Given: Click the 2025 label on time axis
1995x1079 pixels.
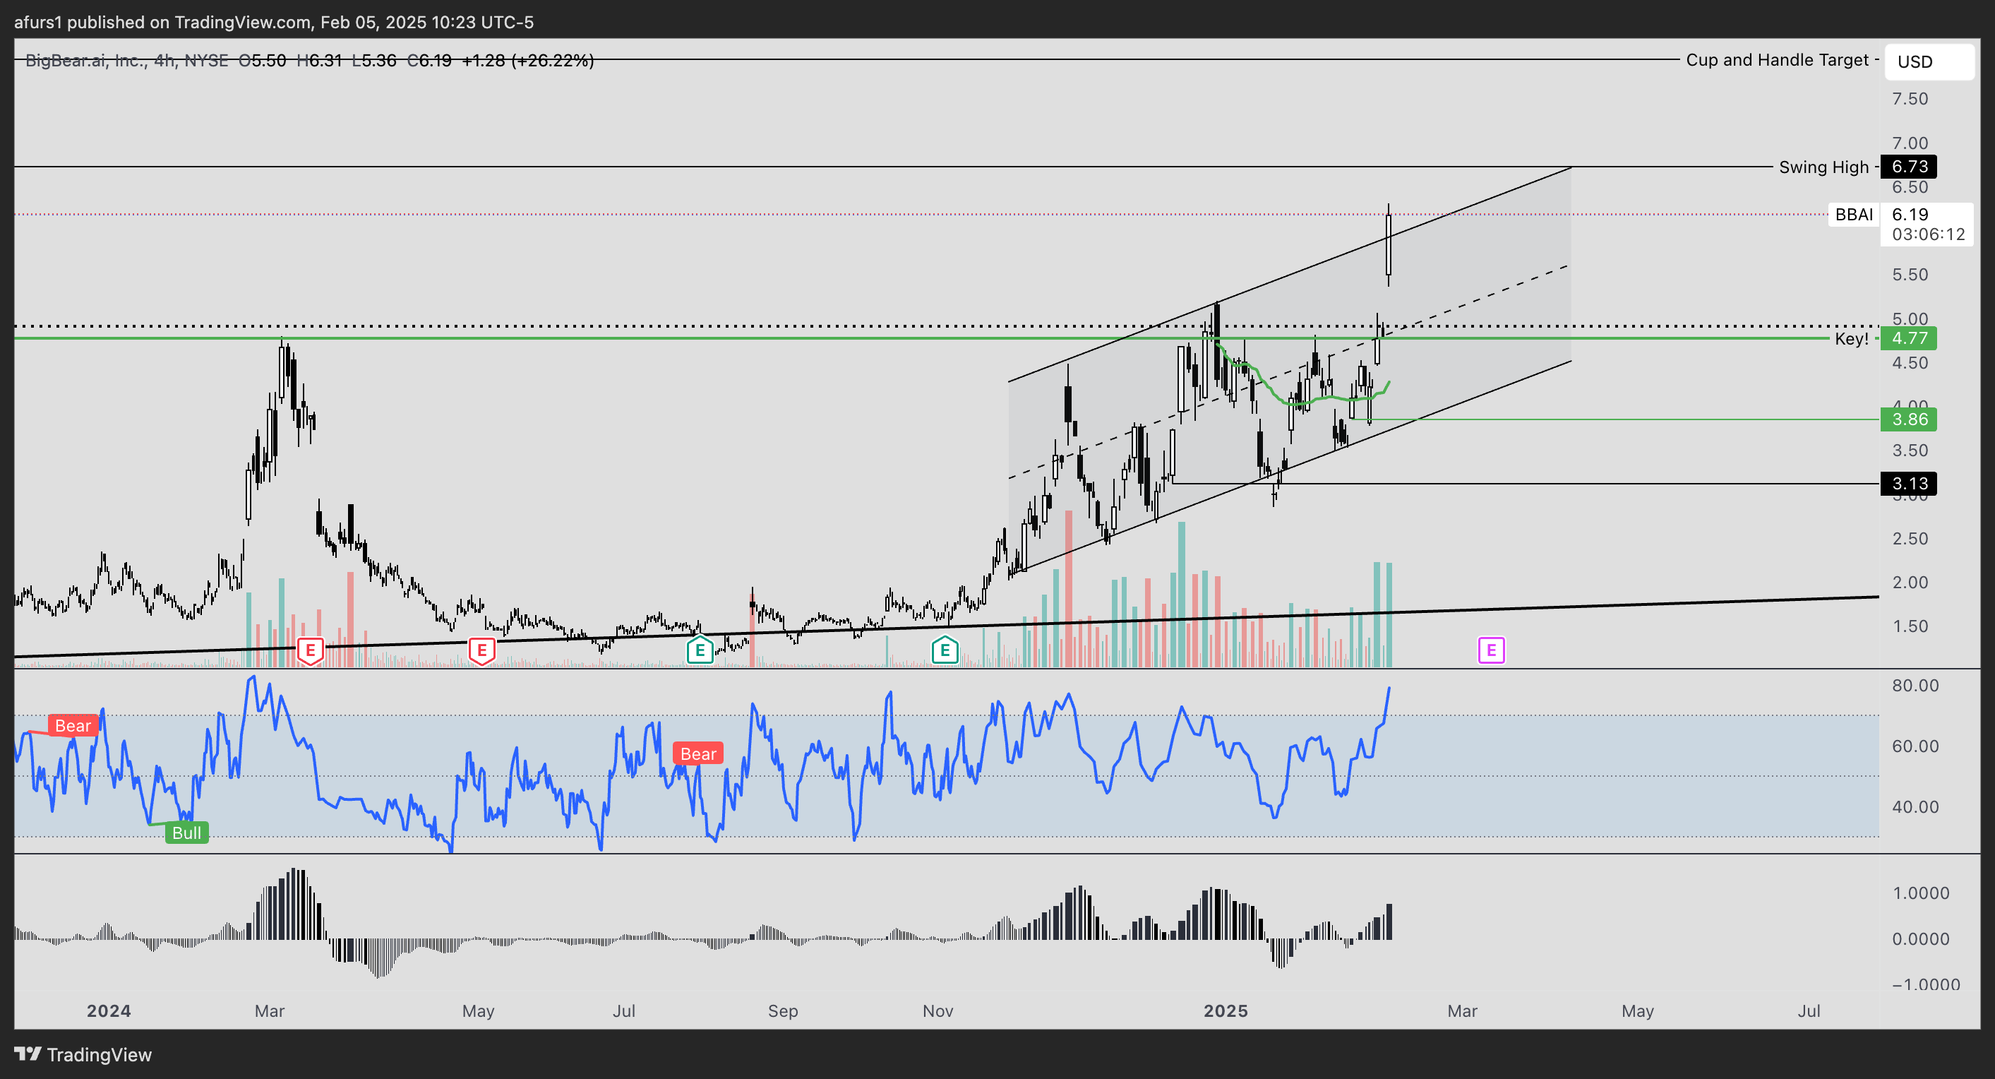Looking at the screenshot, I should pyautogui.click(x=1226, y=1011).
